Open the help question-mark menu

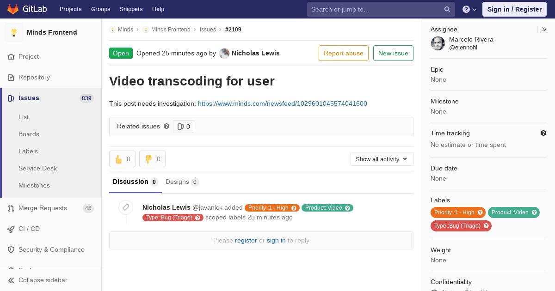[469, 9]
